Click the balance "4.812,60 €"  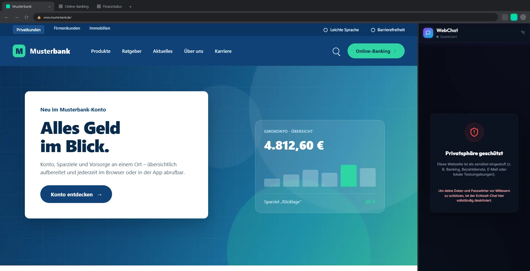point(294,145)
